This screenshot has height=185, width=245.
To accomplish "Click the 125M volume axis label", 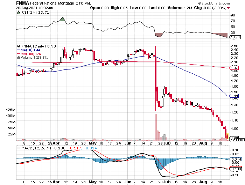I will (10, 110).
